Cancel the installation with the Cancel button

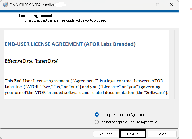click(x=162, y=134)
